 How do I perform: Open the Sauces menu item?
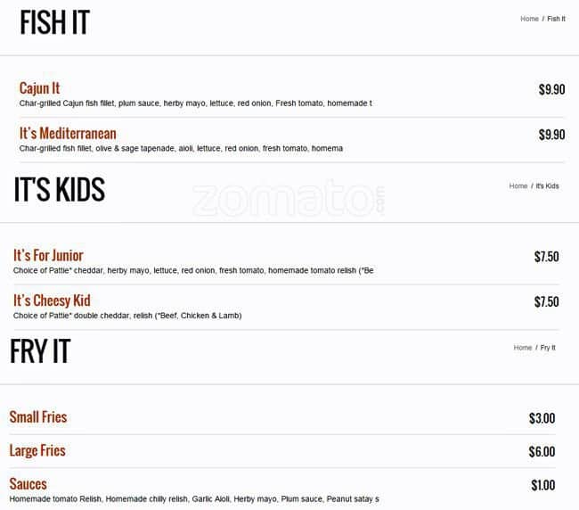(x=29, y=484)
